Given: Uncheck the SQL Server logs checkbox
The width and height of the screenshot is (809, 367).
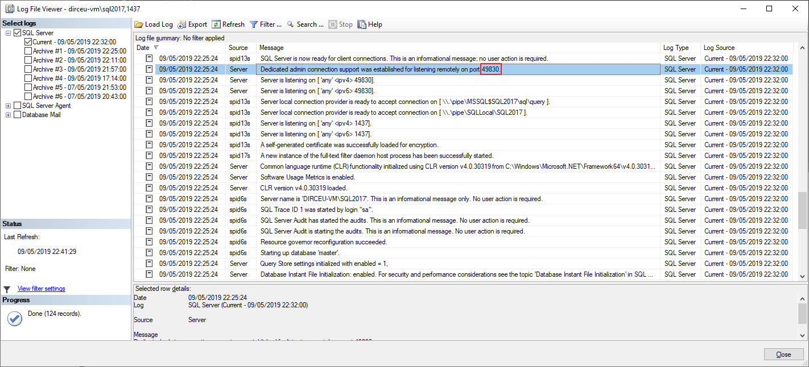Looking at the screenshot, I should pyautogui.click(x=17, y=33).
